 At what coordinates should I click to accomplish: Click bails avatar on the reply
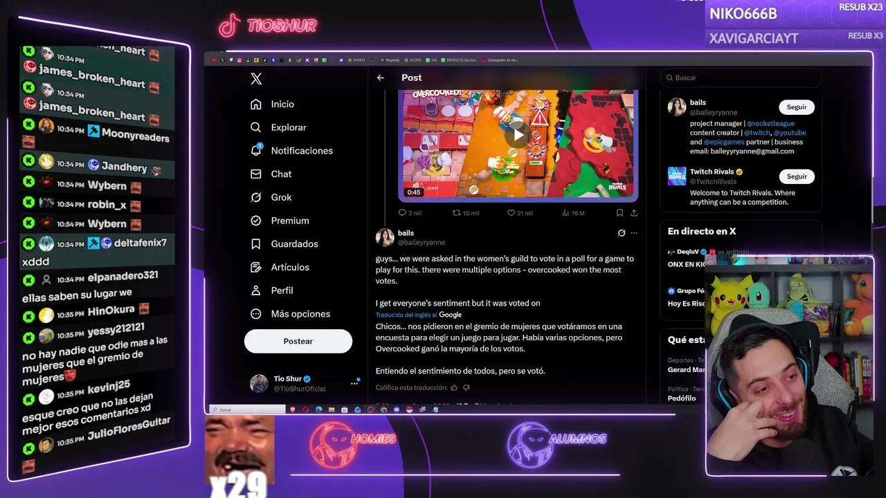pos(385,237)
